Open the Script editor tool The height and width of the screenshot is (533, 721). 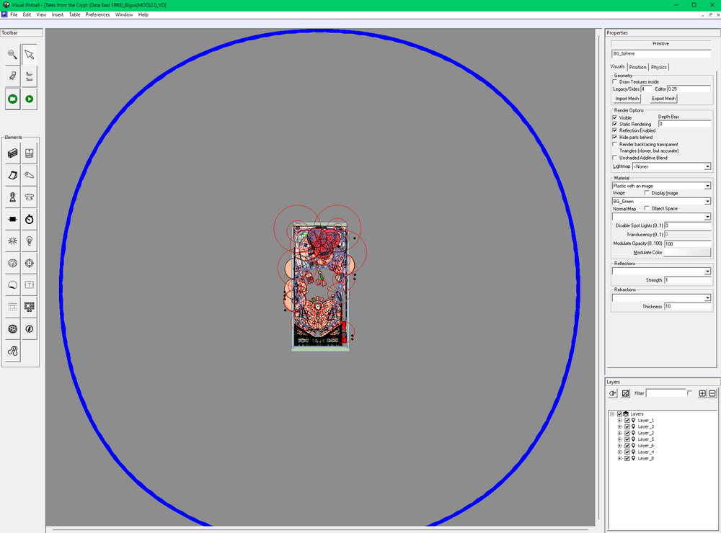click(12, 76)
